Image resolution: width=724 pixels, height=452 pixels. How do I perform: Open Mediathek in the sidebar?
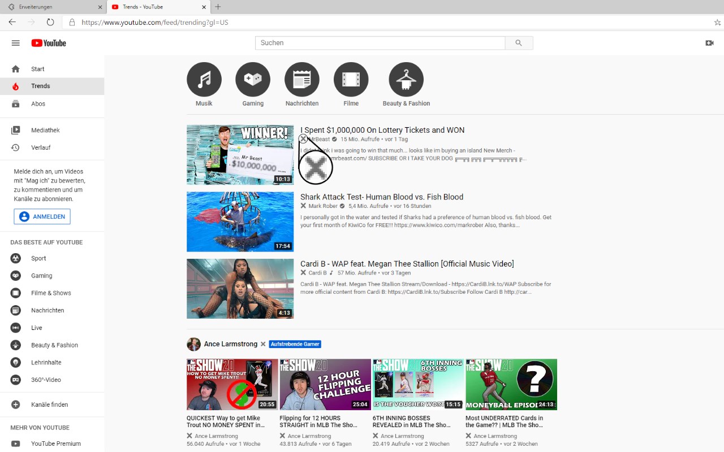(x=52, y=131)
